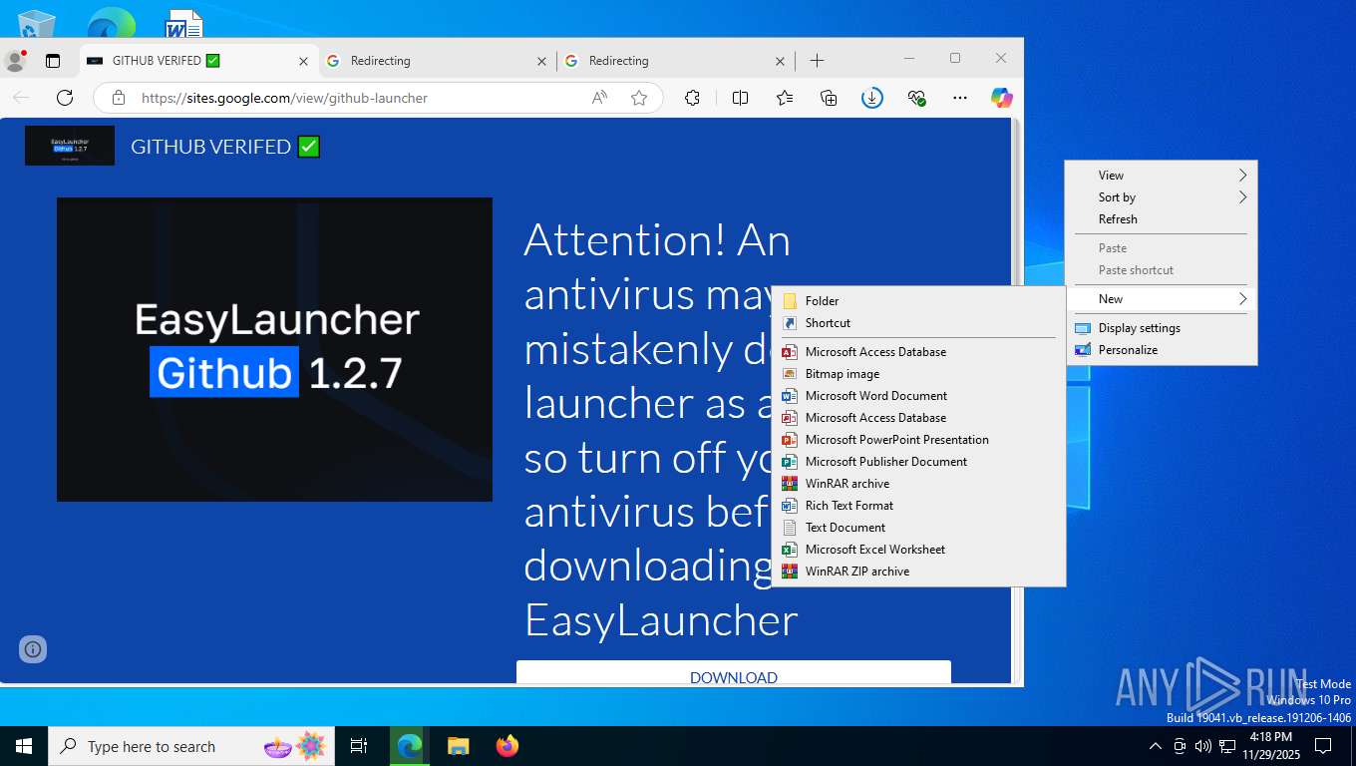Open the volume tray icon

[x=1202, y=746]
